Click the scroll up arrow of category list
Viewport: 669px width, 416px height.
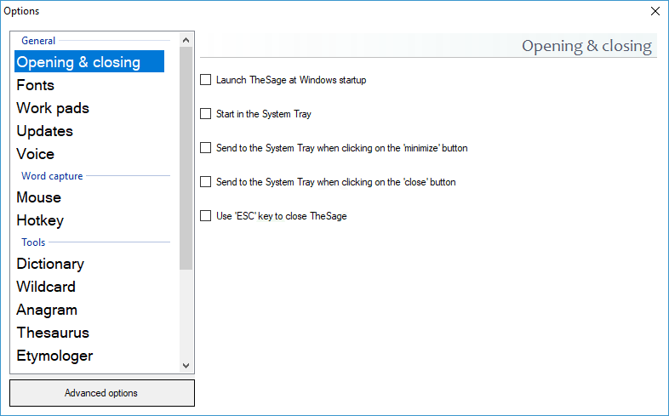186,39
